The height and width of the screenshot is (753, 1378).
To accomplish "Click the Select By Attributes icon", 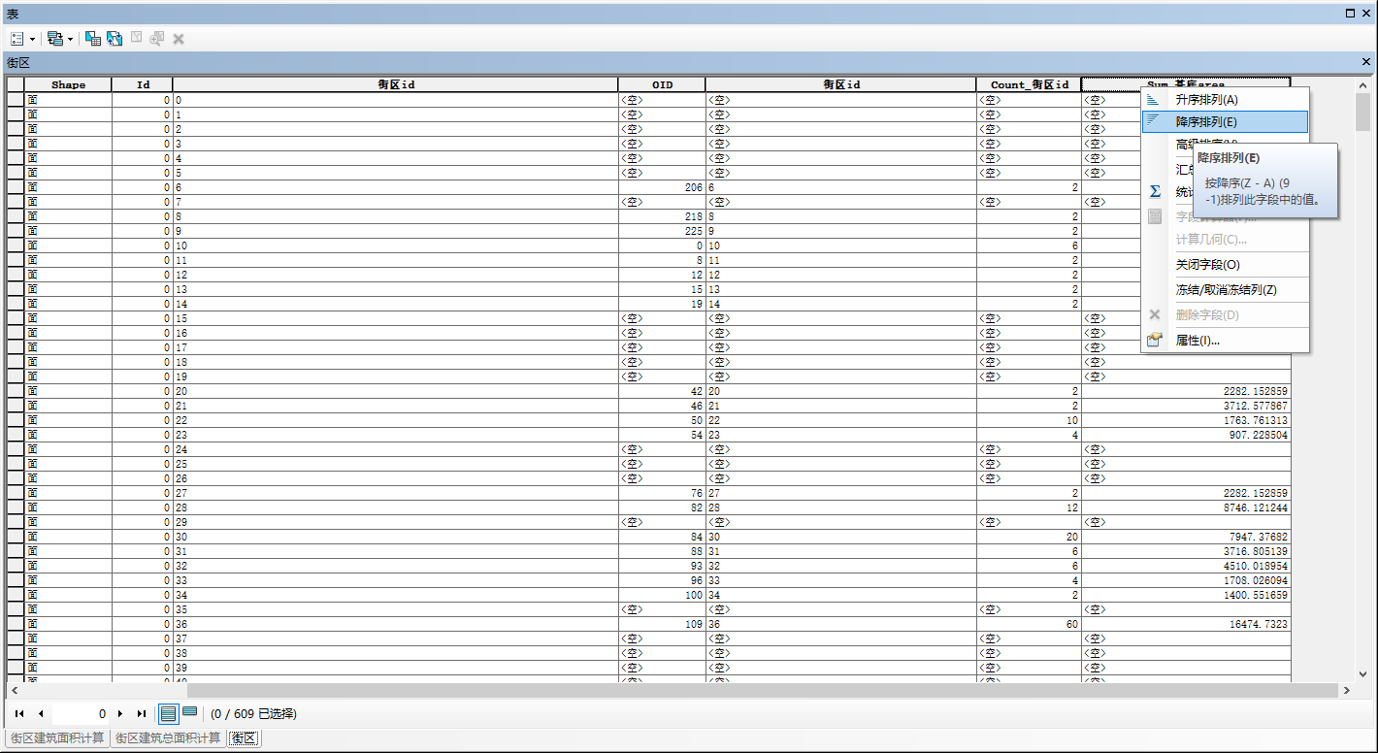I will coord(93,39).
